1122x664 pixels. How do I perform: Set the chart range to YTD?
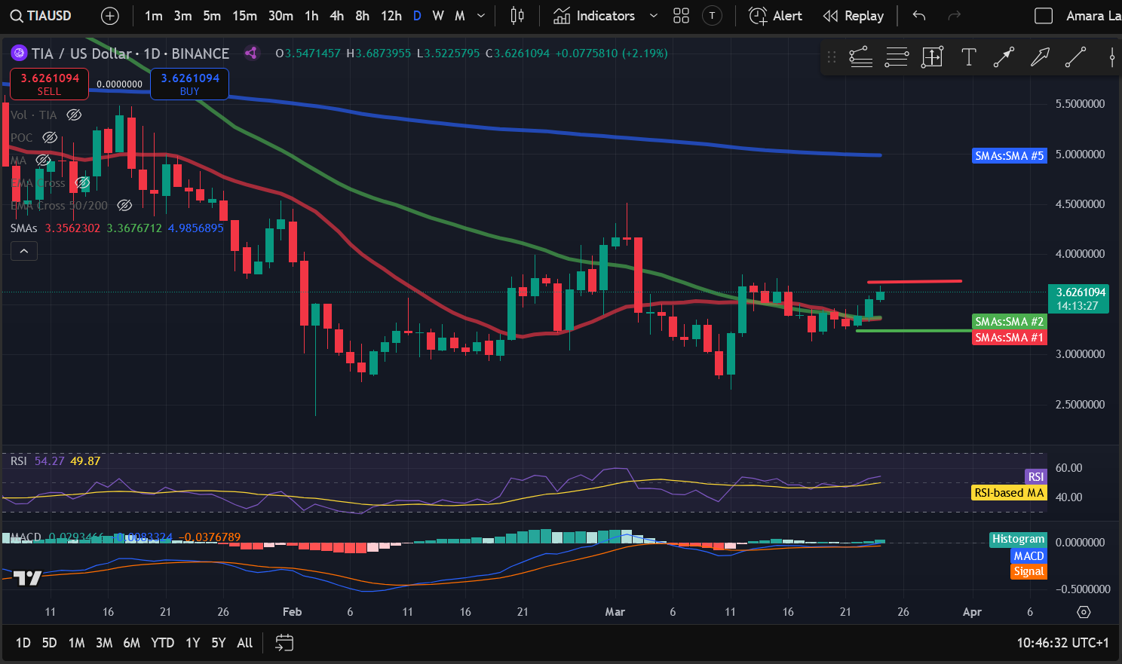click(163, 643)
